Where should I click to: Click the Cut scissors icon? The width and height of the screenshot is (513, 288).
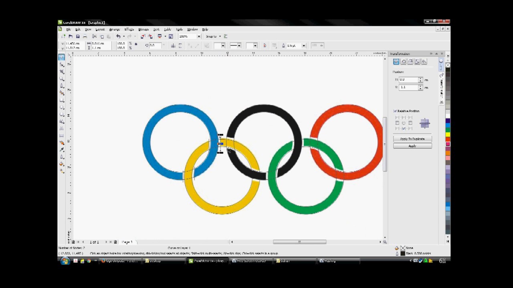click(x=95, y=36)
